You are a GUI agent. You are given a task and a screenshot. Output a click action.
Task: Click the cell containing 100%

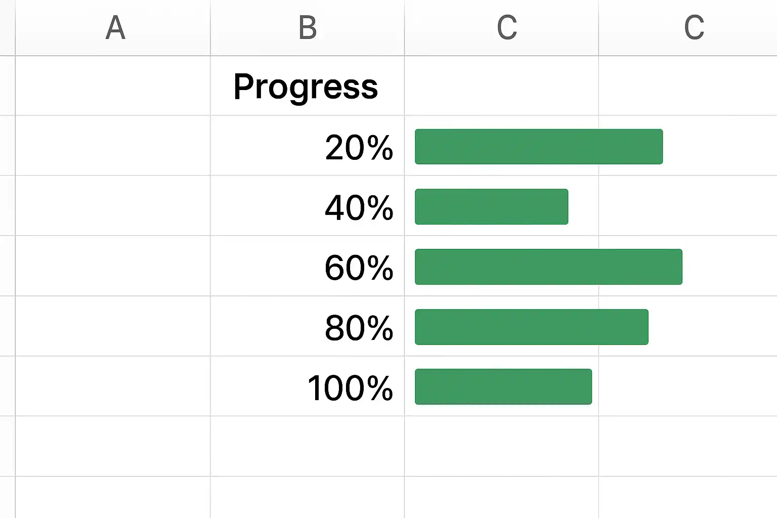click(307, 387)
